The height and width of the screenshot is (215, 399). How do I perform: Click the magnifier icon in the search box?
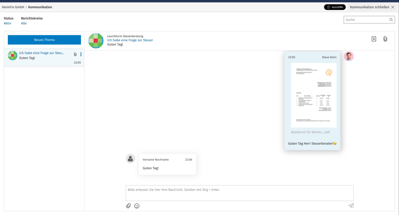point(391,20)
